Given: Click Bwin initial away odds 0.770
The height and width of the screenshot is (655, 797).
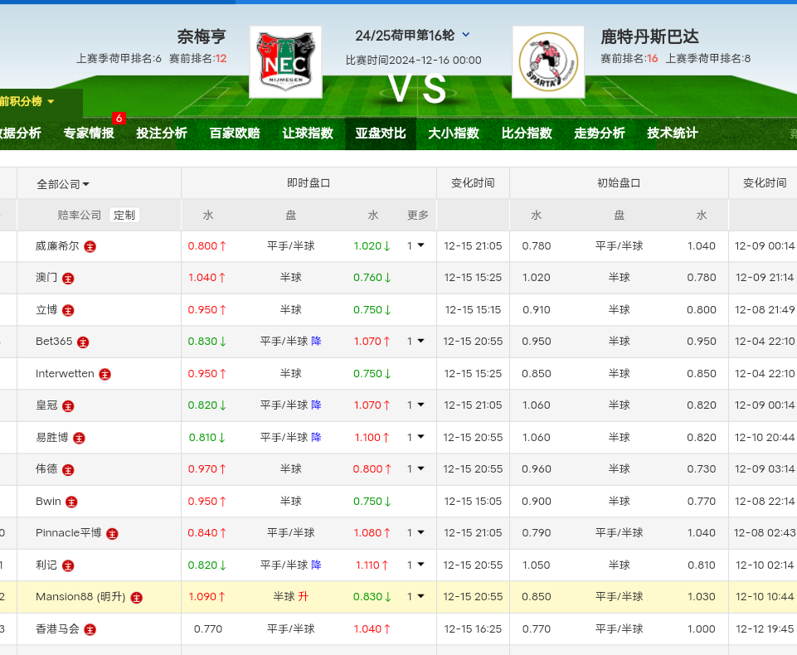Looking at the screenshot, I should coord(702,501).
